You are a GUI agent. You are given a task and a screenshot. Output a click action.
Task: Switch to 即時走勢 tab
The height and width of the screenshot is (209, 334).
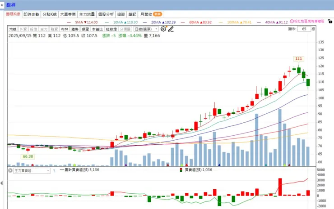31,14
